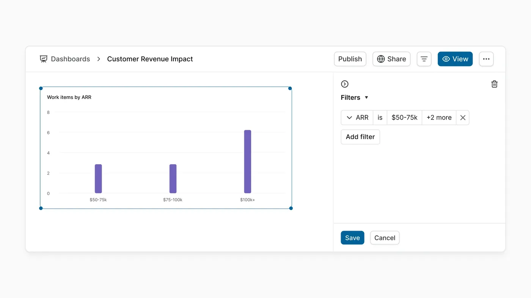531x298 pixels.
Task: Click the circled arrow collapse panel icon
Action: click(345, 84)
